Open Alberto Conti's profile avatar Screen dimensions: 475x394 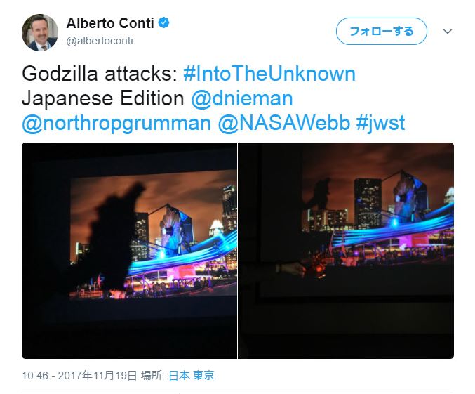point(40,32)
